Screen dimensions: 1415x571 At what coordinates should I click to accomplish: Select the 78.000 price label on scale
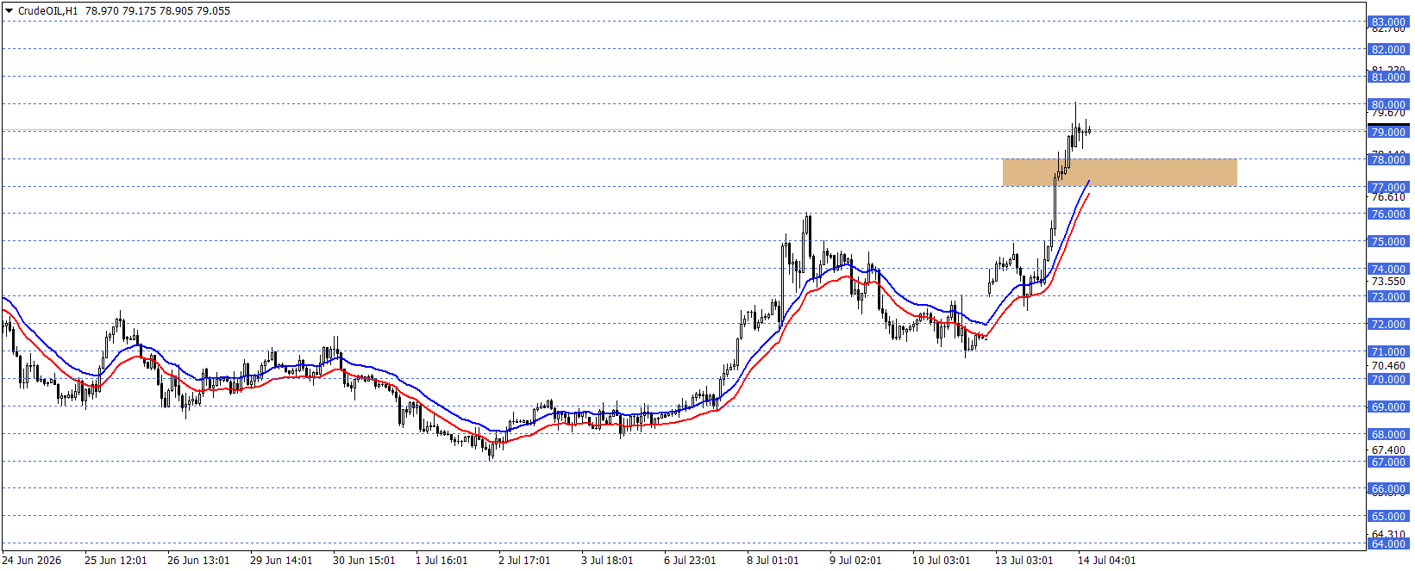[1388, 160]
